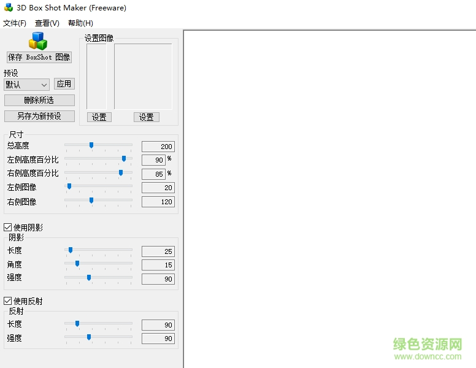Click the narrow left side image preview
476x368 pixels.
(x=96, y=77)
